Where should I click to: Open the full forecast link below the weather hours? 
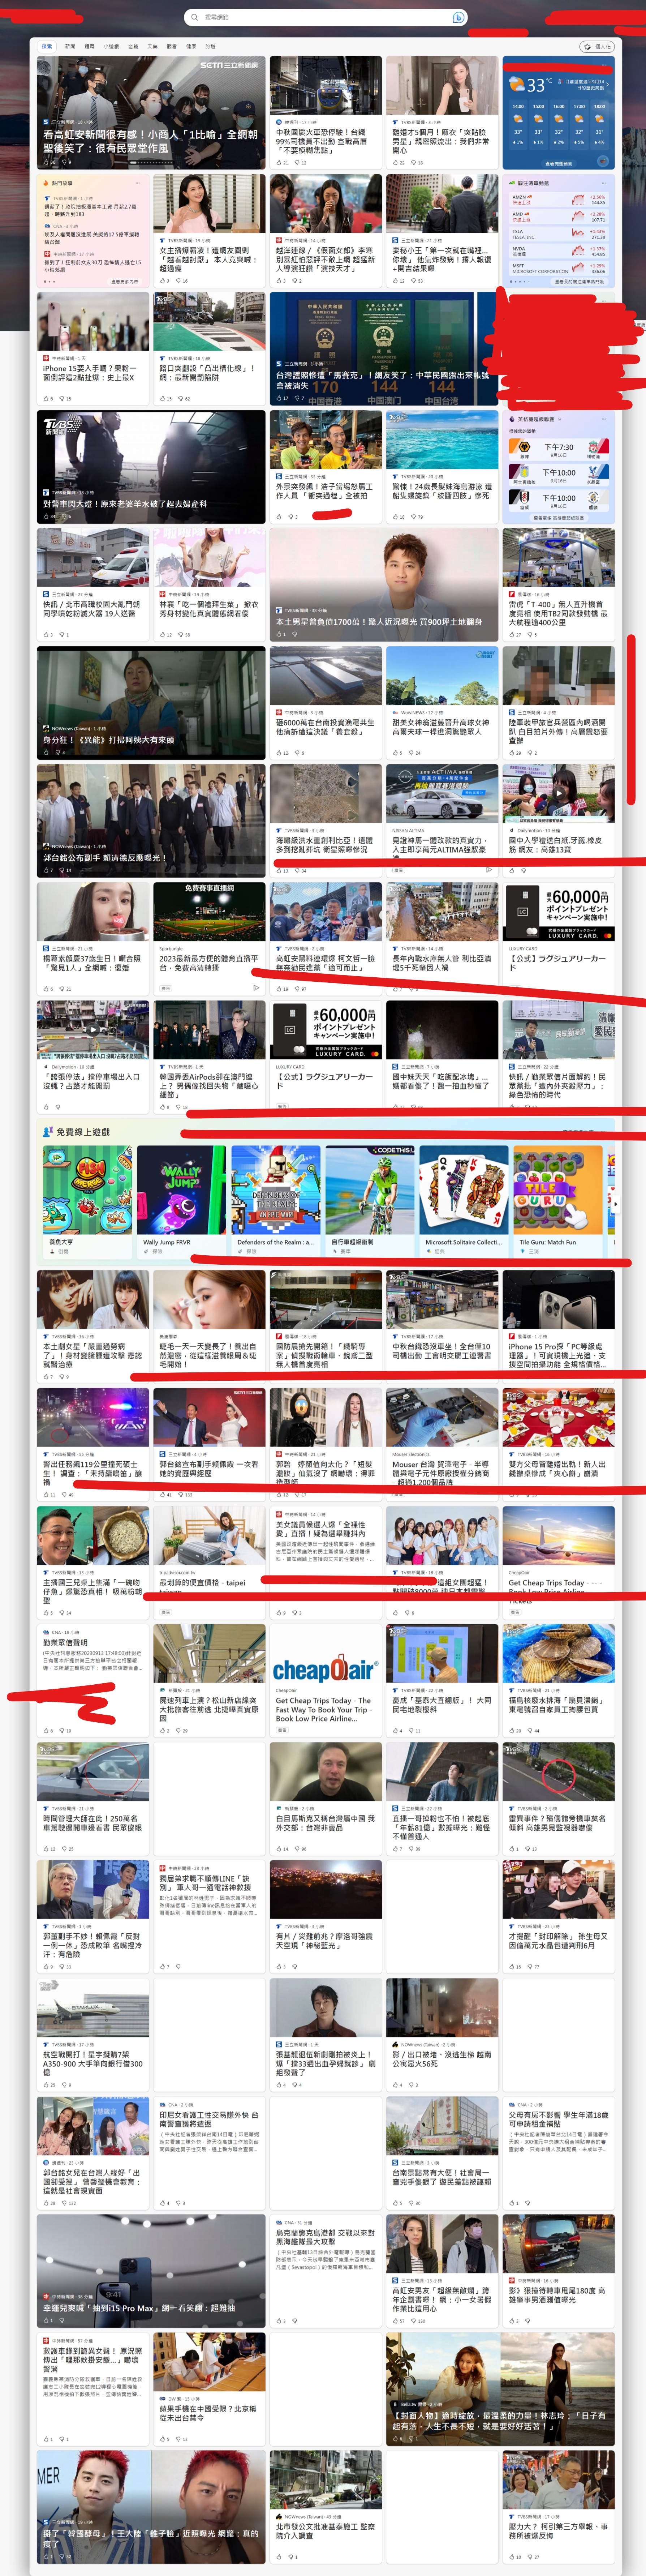tap(559, 164)
